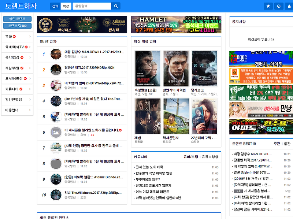
Task: Open green mr green sports banner
Action: click(261, 93)
